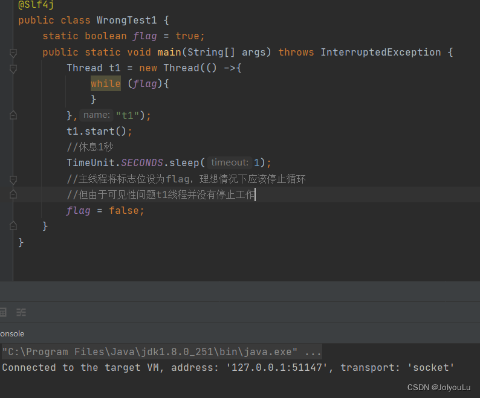The width and height of the screenshot is (480, 398).
Task: Click true in the flag declaration
Action: click(187, 36)
